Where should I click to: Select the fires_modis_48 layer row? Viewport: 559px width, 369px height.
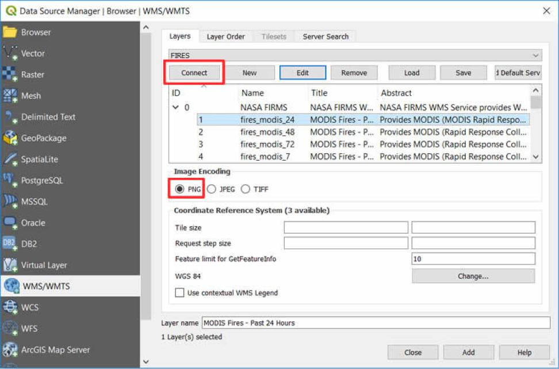tap(363, 132)
